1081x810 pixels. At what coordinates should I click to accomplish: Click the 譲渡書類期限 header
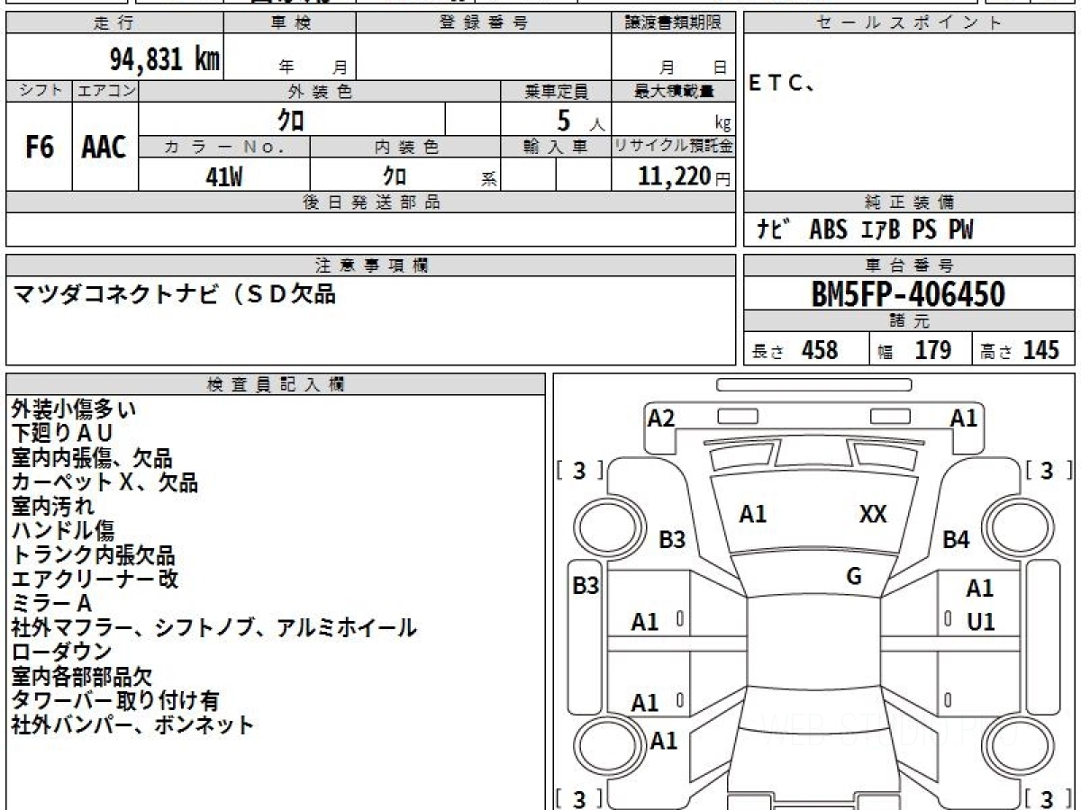point(674,24)
